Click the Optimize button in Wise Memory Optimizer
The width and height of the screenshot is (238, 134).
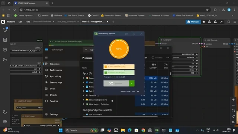pyautogui.click(x=116, y=83)
